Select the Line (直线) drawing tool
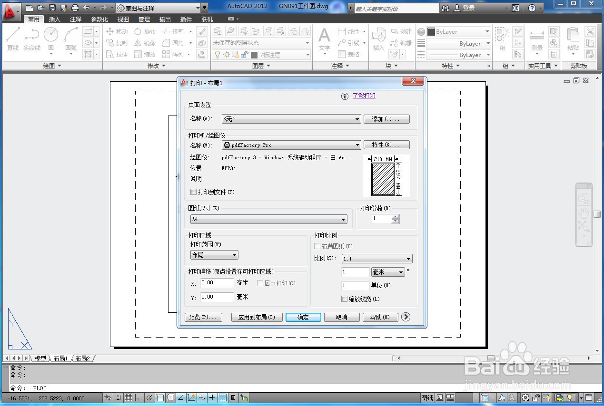This screenshot has height=406, width=604. click(13, 39)
